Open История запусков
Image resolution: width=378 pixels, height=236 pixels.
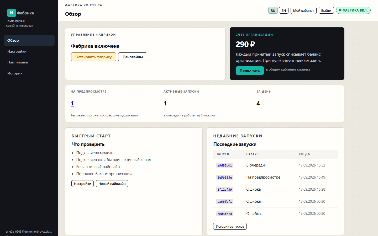(230, 226)
